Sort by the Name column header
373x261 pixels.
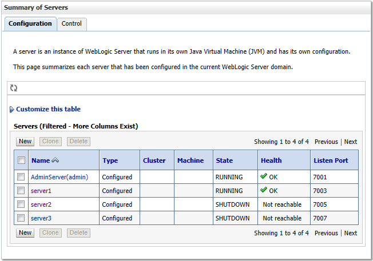coord(41,160)
